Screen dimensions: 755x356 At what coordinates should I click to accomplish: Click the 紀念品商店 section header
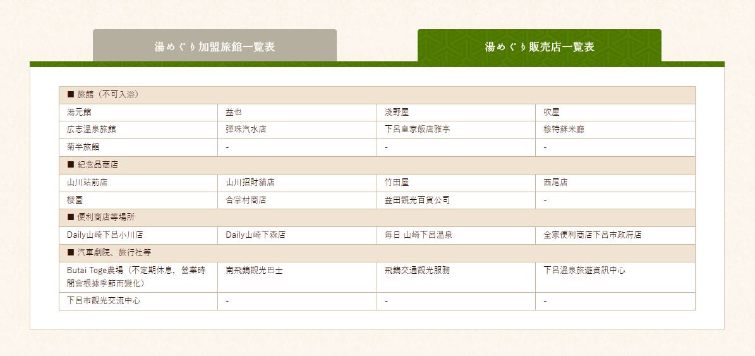click(377, 165)
